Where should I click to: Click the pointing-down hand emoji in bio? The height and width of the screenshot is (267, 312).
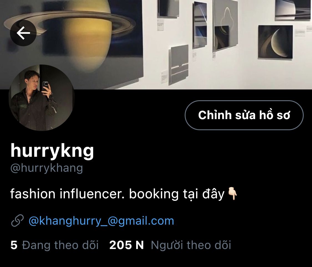tap(232, 194)
